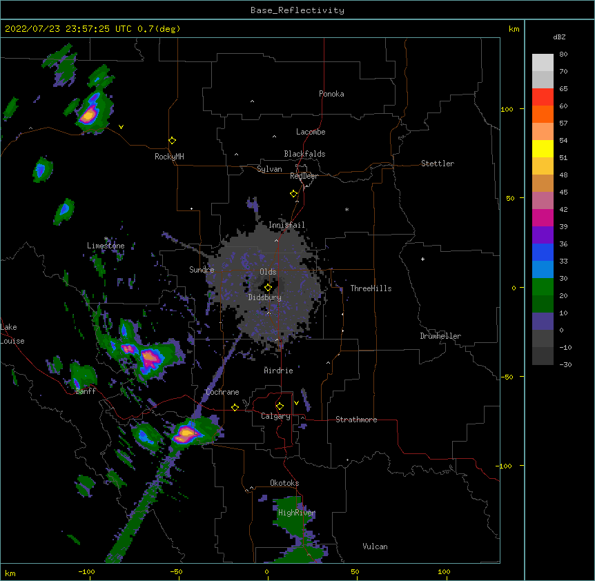Click the Sundre city label
595x581 pixels.
(202, 270)
